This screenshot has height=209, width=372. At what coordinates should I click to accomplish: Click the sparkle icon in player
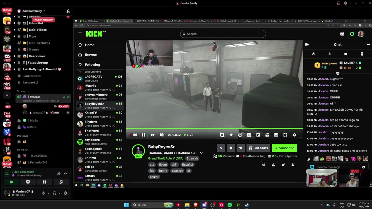pyautogui.click(x=231, y=135)
